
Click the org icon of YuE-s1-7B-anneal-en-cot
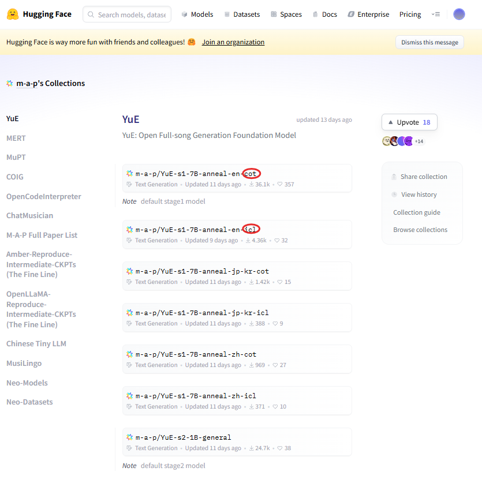pos(130,174)
